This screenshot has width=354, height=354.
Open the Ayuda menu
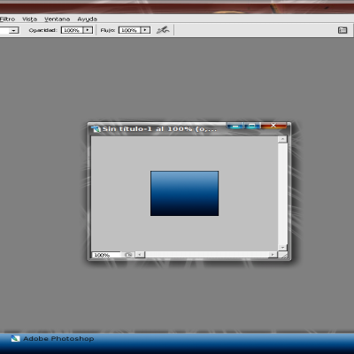87,19
